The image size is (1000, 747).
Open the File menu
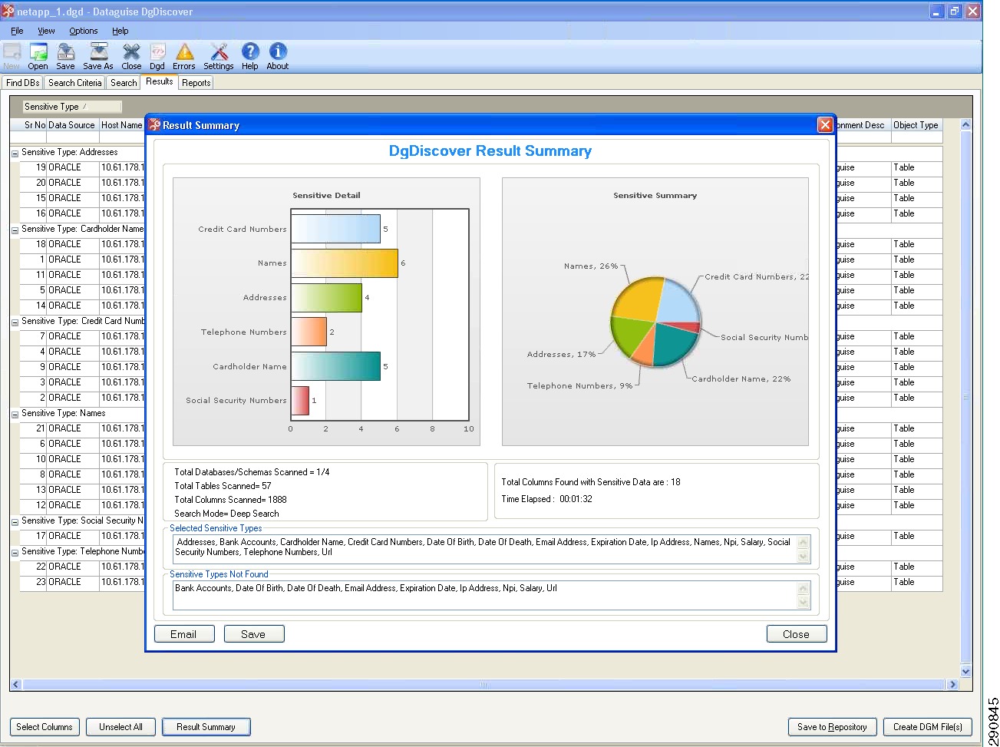pyautogui.click(x=17, y=31)
